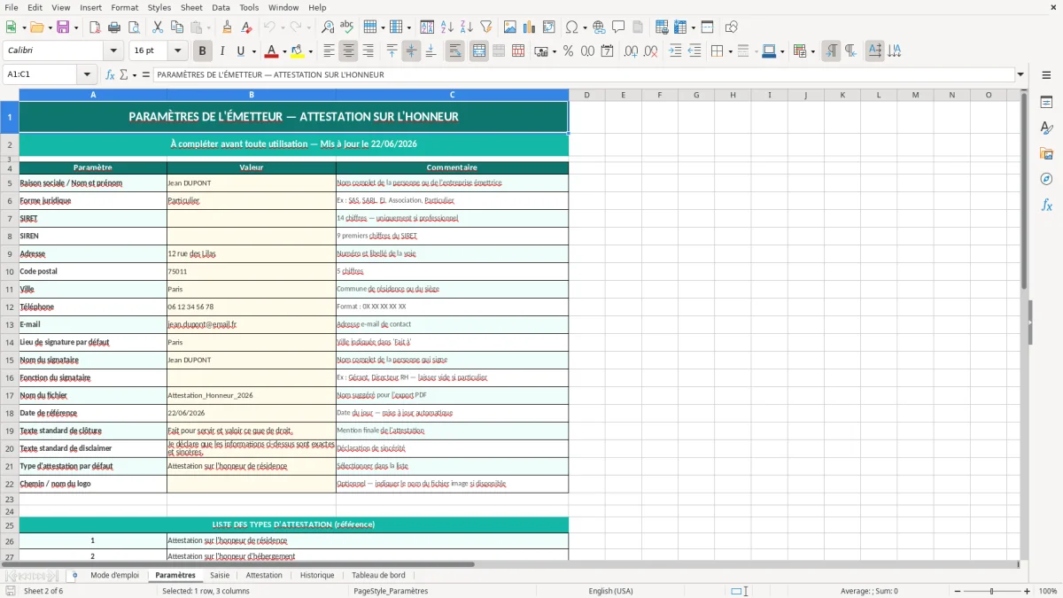Add a decimal place to the number format

[632, 51]
